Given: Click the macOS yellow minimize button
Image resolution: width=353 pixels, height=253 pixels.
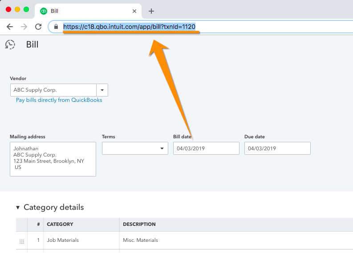Looking at the screenshot, I should pos(17,9).
